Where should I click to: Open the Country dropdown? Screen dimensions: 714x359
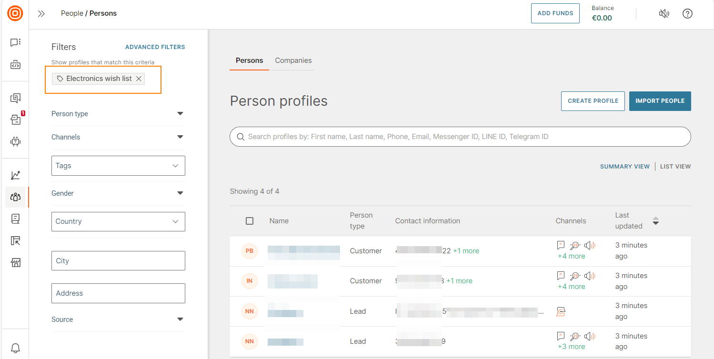118,221
